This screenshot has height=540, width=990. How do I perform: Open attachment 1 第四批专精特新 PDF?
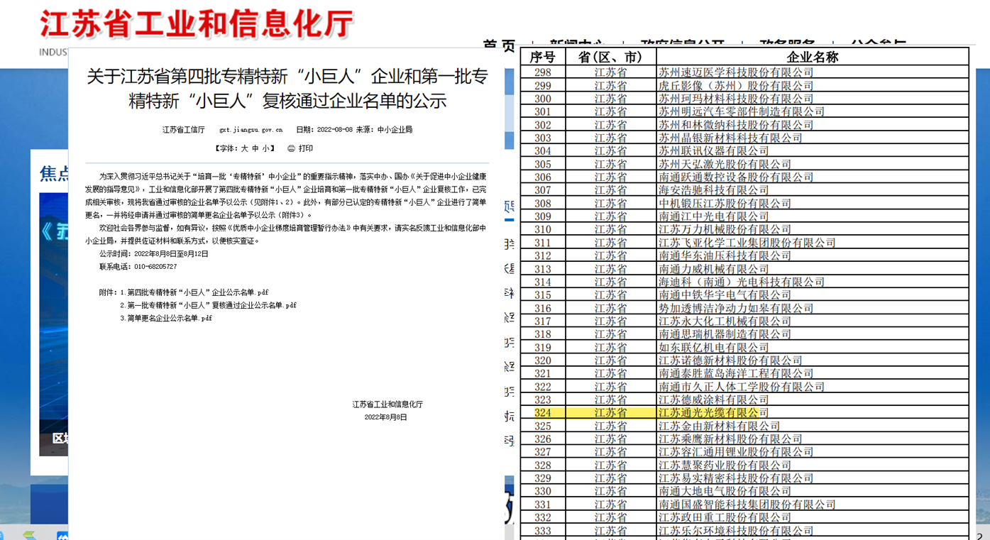(197, 292)
